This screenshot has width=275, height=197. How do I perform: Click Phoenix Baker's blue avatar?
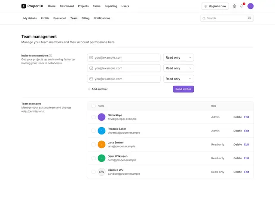point(101,131)
